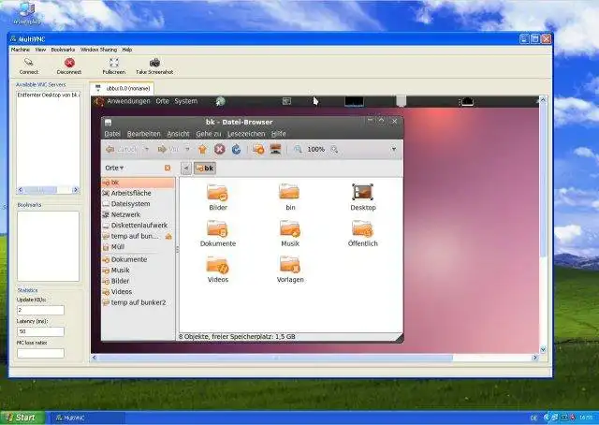Viewport: 599px width, 425px height.
Task: Open the Help menu in MultiVNC
Action: (127, 50)
